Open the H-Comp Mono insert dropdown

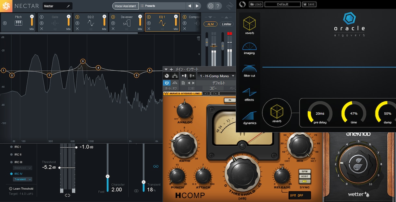tap(217, 76)
